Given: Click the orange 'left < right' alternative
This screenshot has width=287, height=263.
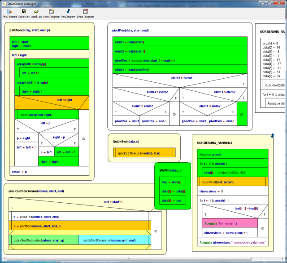Looking at the screenshot, I should click(x=52, y=103).
